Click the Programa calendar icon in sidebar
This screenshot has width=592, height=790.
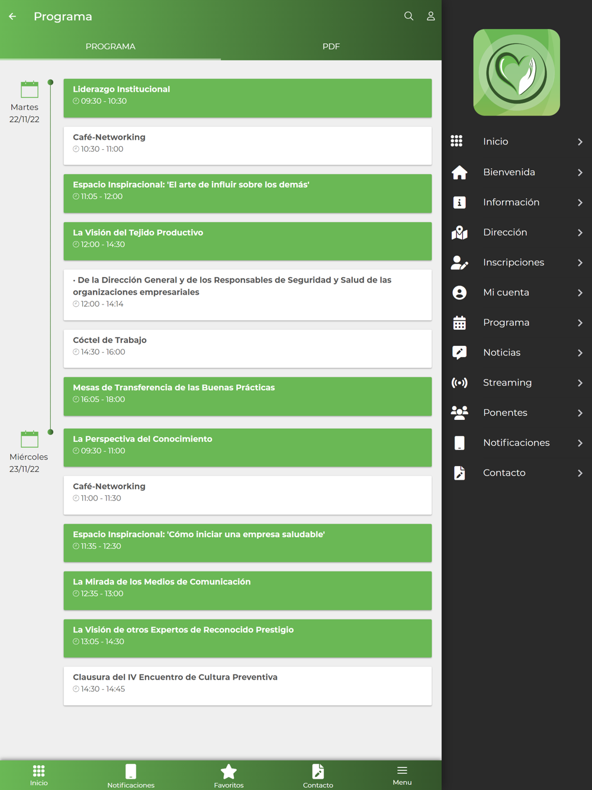459,323
